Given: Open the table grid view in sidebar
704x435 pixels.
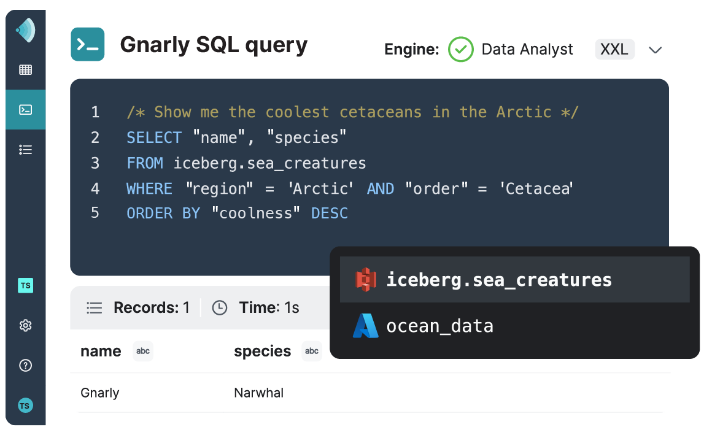Looking at the screenshot, I should [x=26, y=70].
